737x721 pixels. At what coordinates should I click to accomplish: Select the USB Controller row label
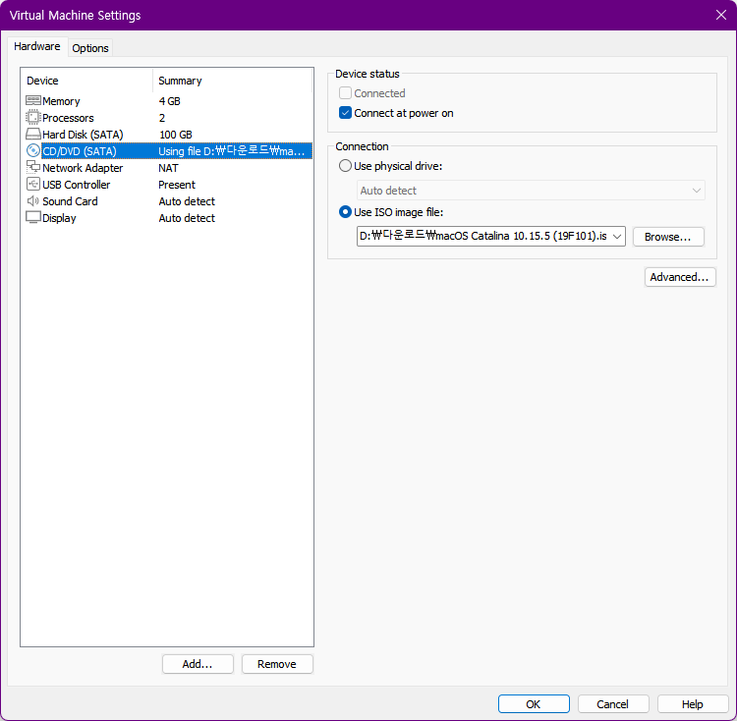click(x=76, y=185)
